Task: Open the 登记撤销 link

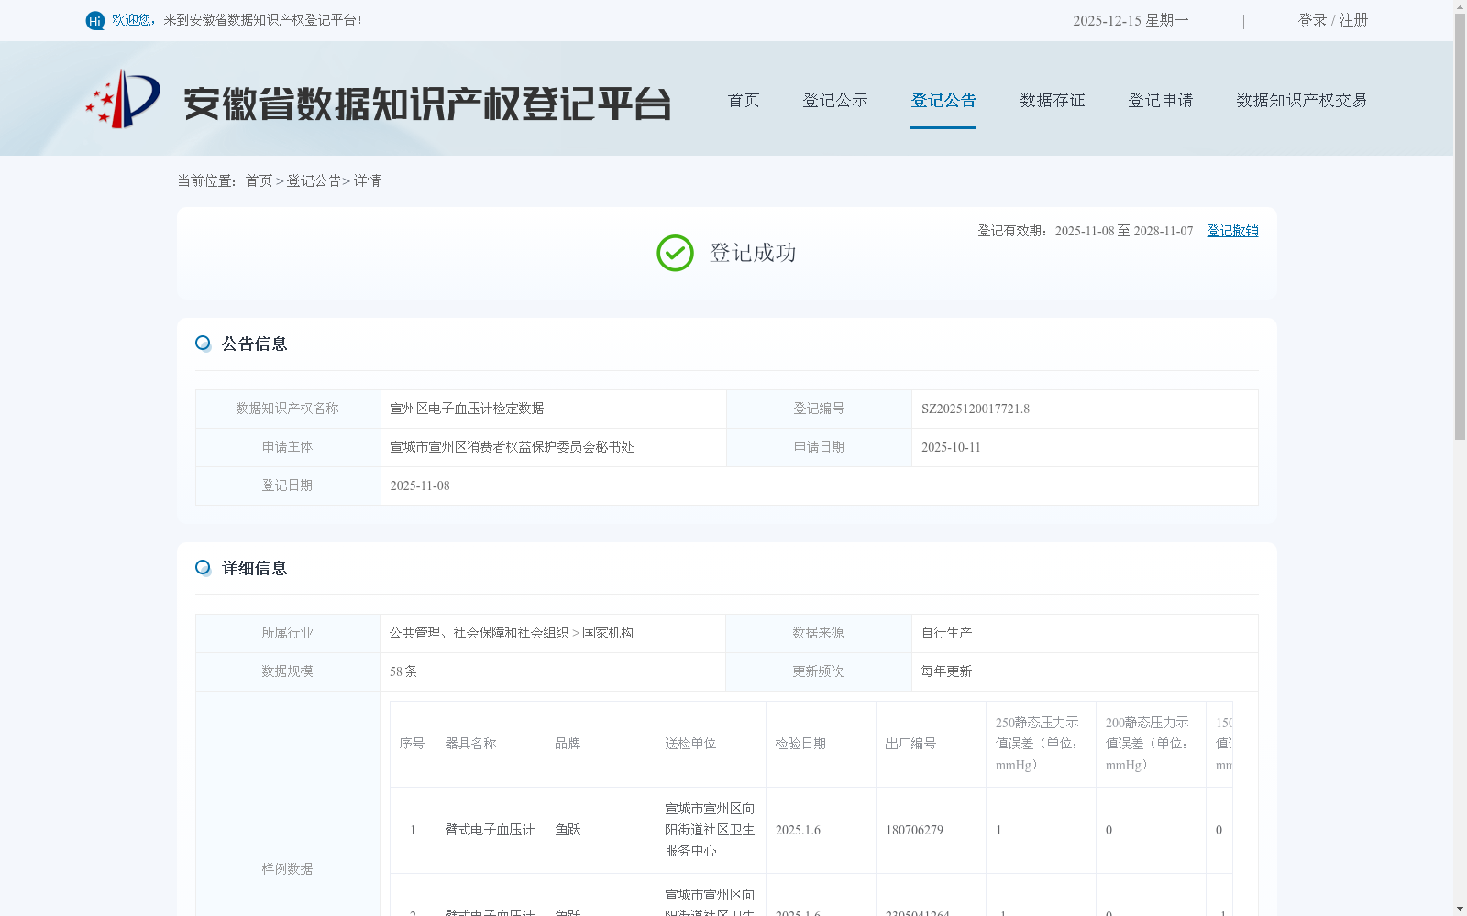Action: point(1231,231)
